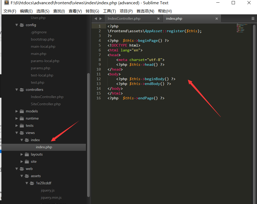Close the index.php tab

[217, 19]
